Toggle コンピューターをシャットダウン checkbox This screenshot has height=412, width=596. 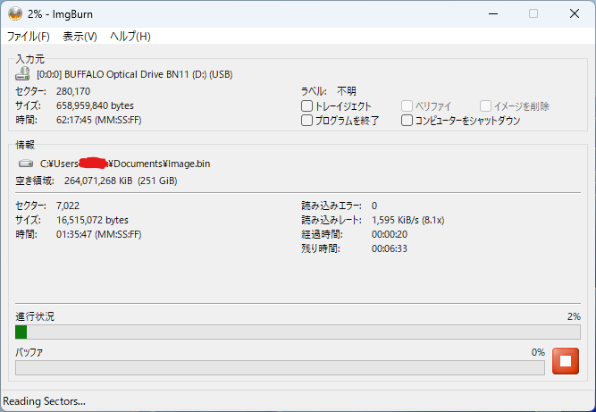coord(407,121)
